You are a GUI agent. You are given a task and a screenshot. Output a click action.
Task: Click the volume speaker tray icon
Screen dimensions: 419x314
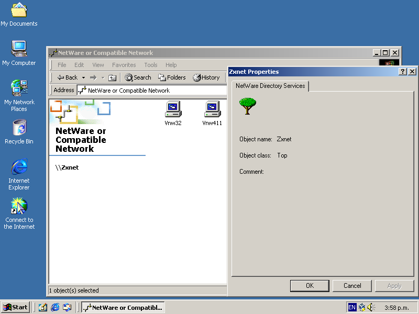(371, 307)
